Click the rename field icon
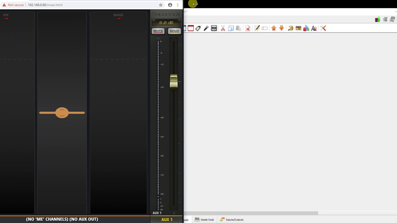 [265, 28]
